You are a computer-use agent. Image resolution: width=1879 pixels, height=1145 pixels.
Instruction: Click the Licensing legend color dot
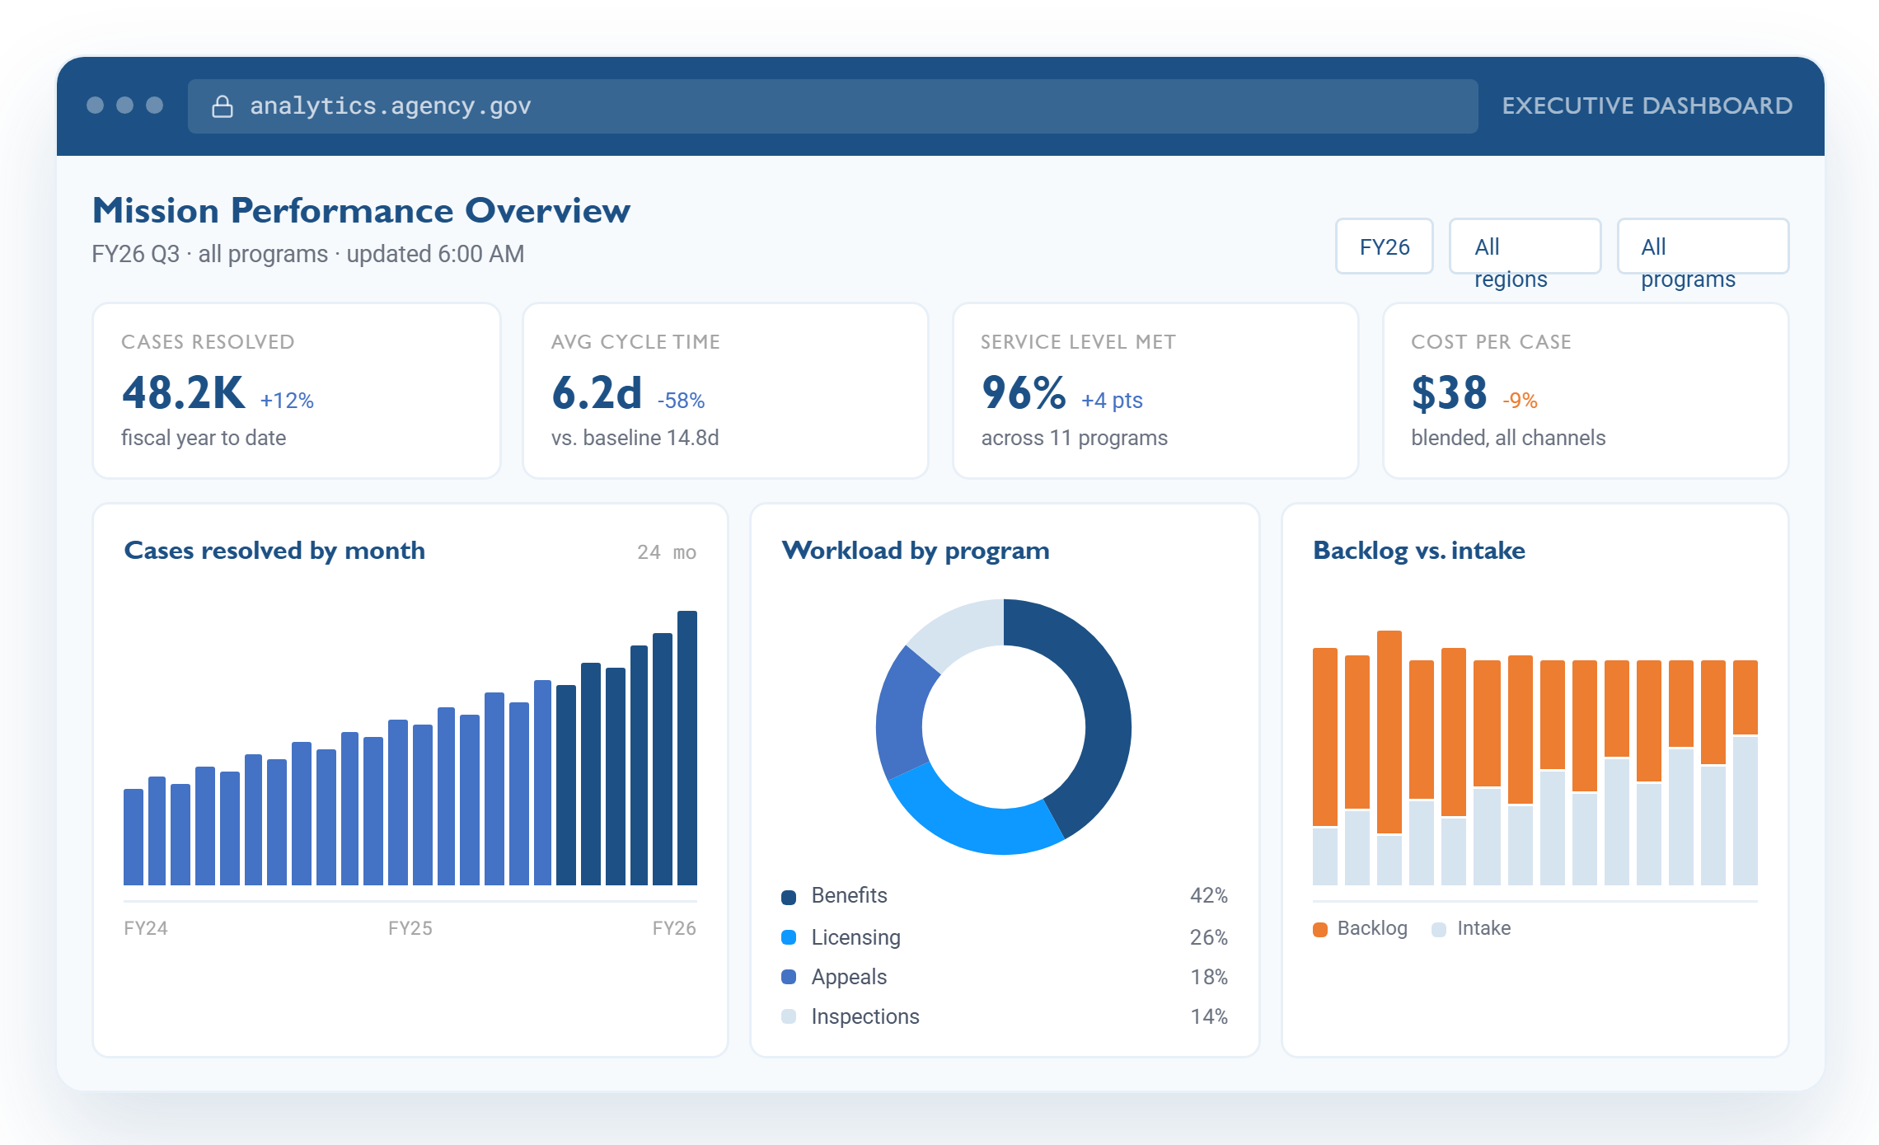(x=789, y=937)
